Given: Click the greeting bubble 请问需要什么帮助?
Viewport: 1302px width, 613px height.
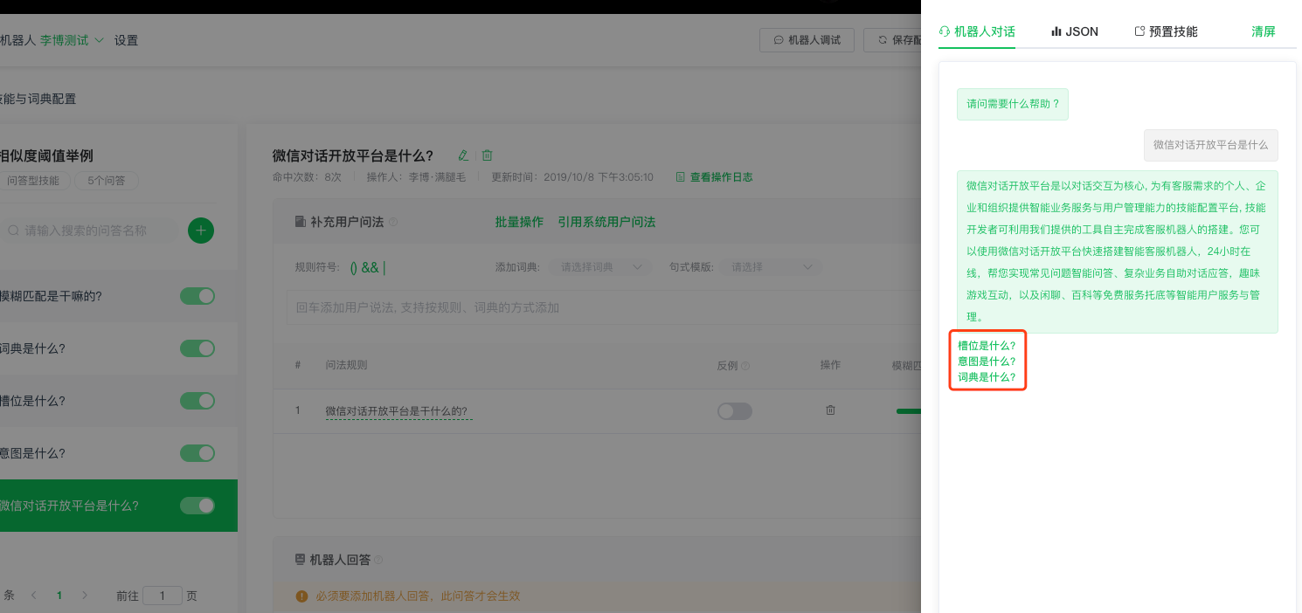Looking at the screenshot, I should (1012, 104).
